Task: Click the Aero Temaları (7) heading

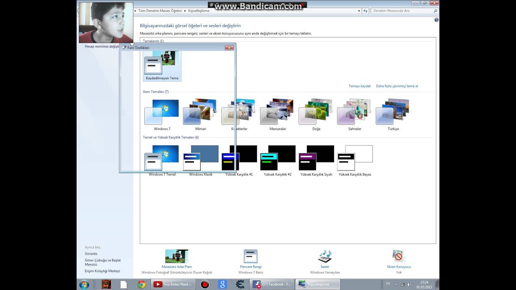Action: [x=156, y=92]
